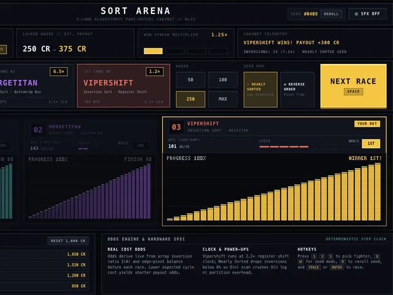Click the Mergetitan speed bar
Screen dimensions: 393x295
(x=103, y=149)
